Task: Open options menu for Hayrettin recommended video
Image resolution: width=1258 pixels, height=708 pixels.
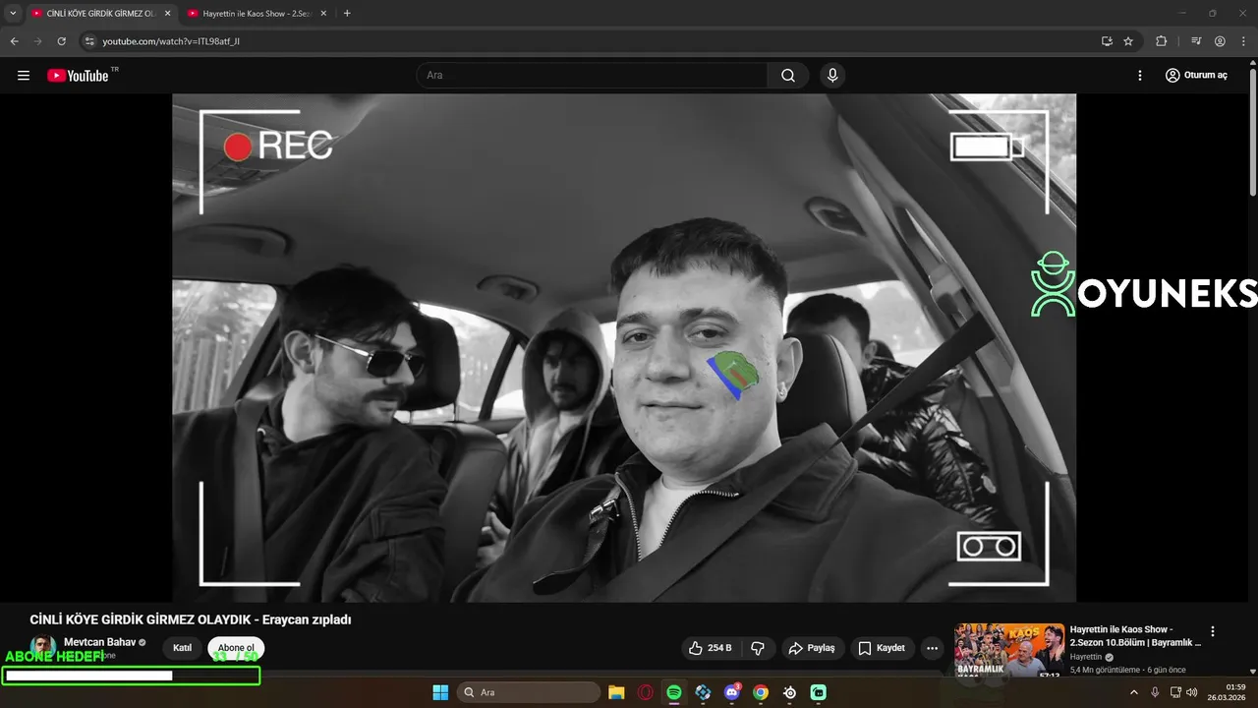Action: point(1213,631)
